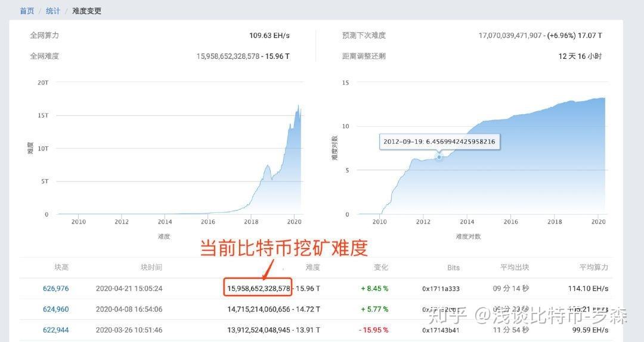Screen dimensions: 644x342
Task: Click the change value + 8.45 %
Action: [x=374, y=288]
